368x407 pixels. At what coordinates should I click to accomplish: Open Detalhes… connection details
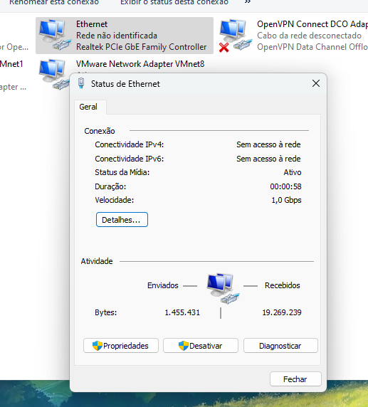122,220
